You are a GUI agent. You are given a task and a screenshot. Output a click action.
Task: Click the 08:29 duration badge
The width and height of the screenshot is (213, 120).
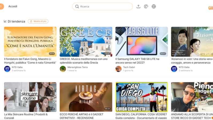coord(107,109)
